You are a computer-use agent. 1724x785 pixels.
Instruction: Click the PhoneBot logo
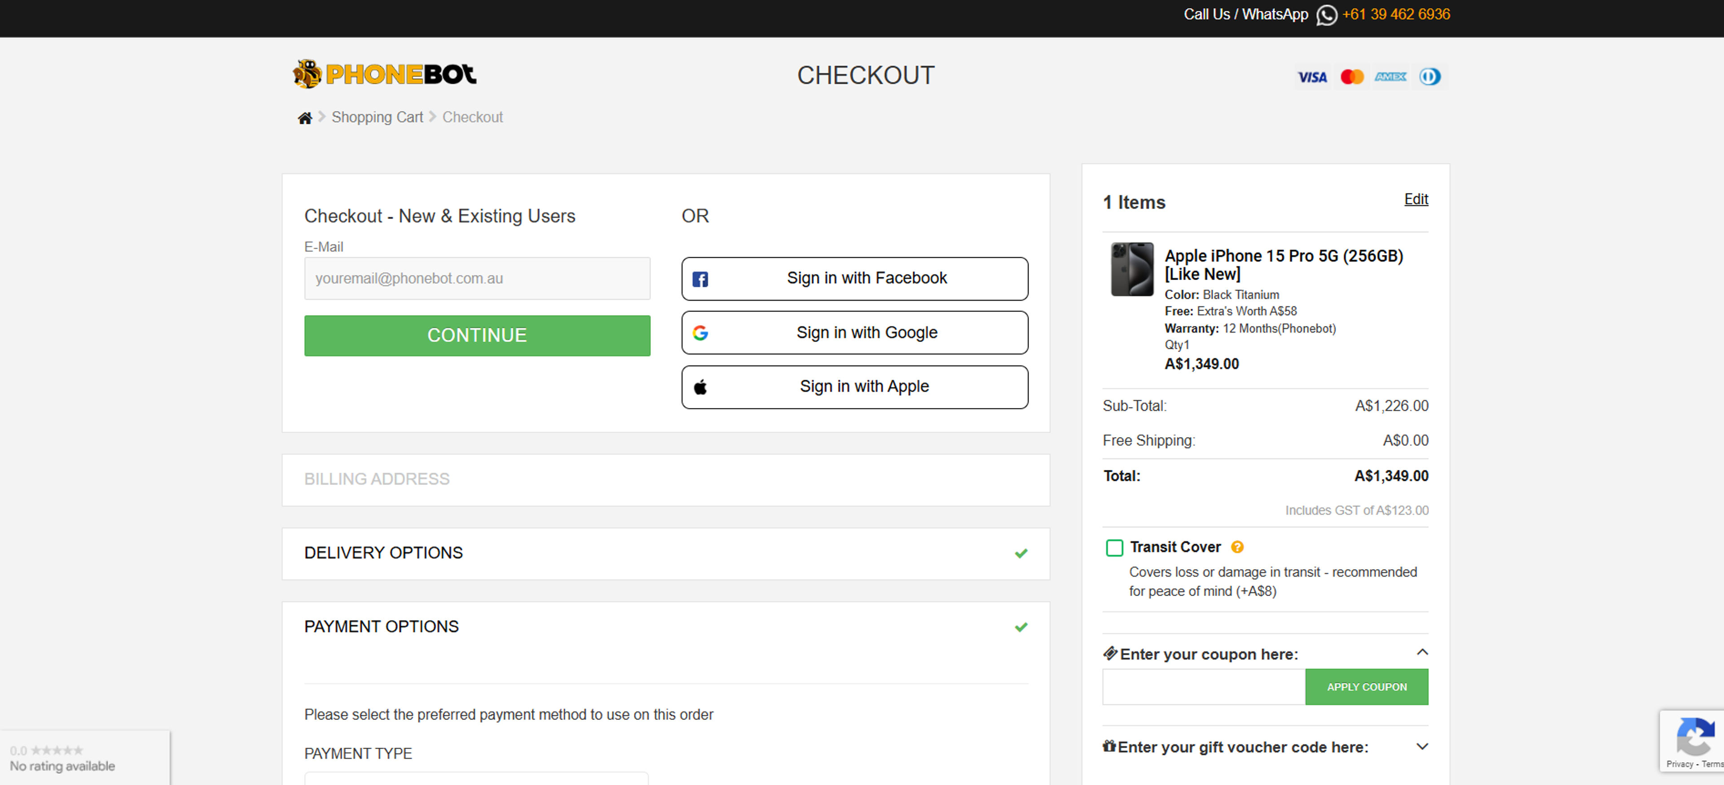click(x=385, y=74)
